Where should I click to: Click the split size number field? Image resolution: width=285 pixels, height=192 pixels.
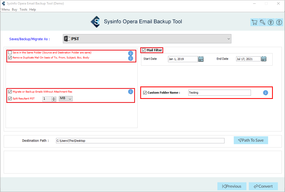click(47, 99)
